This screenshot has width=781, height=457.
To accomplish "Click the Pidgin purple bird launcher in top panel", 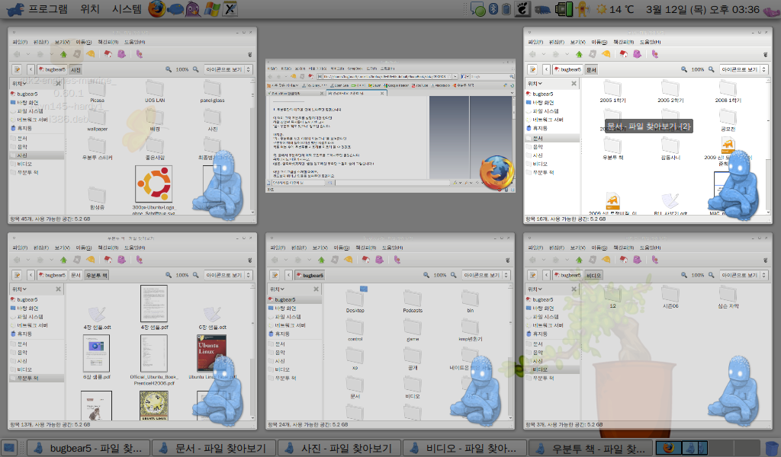I will tap(193, 9).
